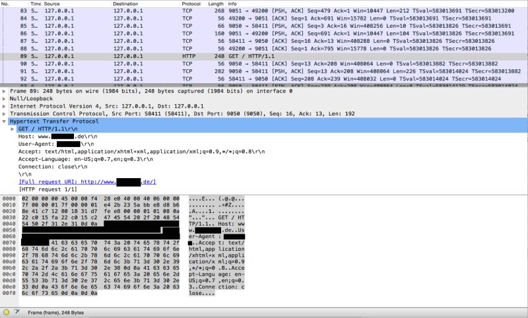Select packet number 87 in the list
This screenshot has width=528, height=318.
(264, 41)
